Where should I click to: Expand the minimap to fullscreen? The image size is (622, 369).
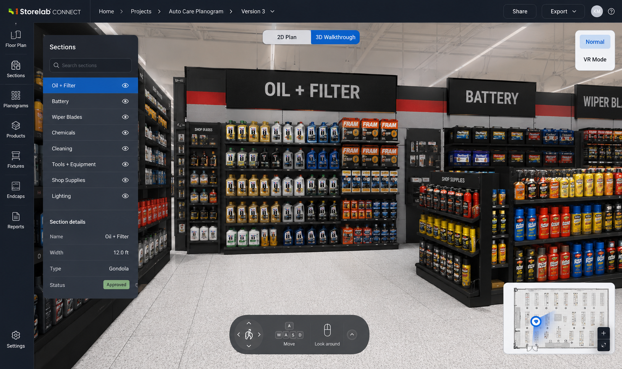tap(604, 345)
